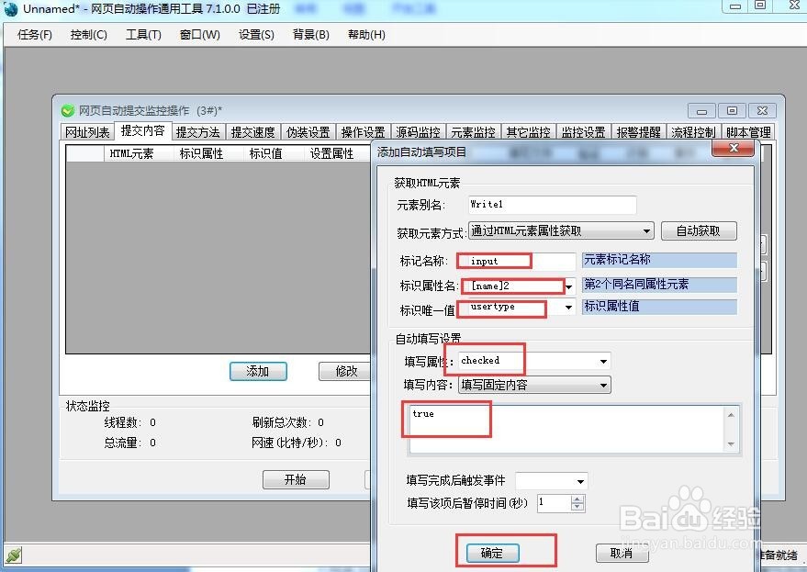Switch to the 报警提醒 tab
This screenshot has height=572, width=807.
point(638,132)
